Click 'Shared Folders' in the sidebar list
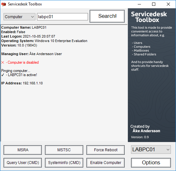This screenshot has width=176, height=171. [x=145, y=54]
